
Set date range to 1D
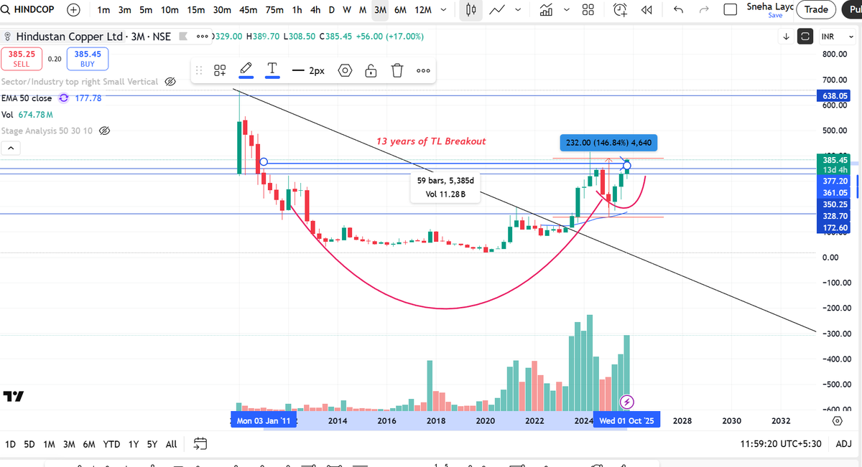[10, 444]
